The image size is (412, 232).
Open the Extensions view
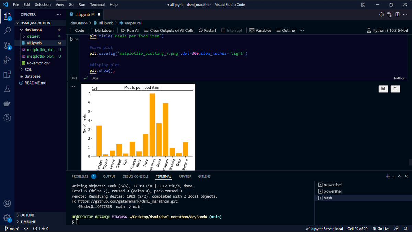pyautogui.click(x=7, y=75)
